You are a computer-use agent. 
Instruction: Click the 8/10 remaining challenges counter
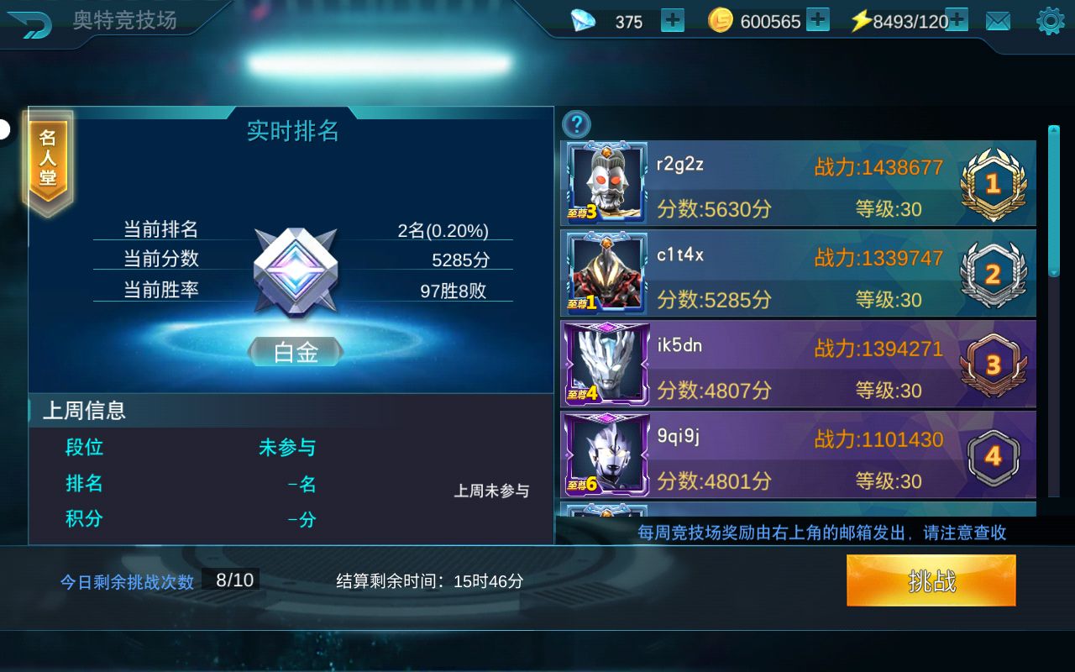[x=234, y=580]
